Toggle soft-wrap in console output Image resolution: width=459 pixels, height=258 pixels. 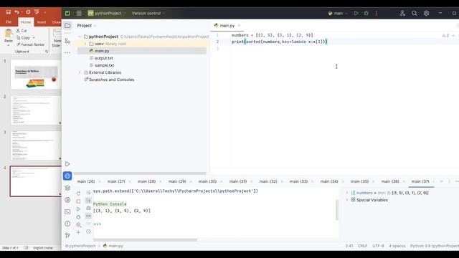tap(88, 193)
